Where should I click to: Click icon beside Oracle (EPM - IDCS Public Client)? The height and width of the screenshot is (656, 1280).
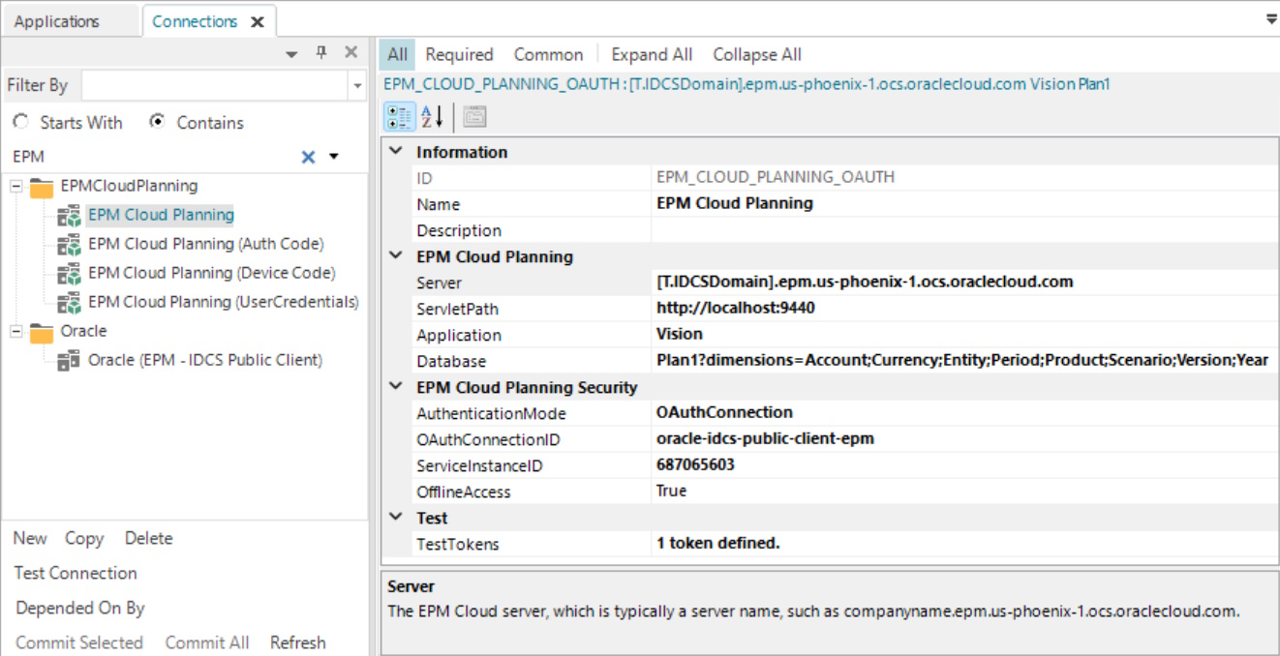click(x=70, y=361)
